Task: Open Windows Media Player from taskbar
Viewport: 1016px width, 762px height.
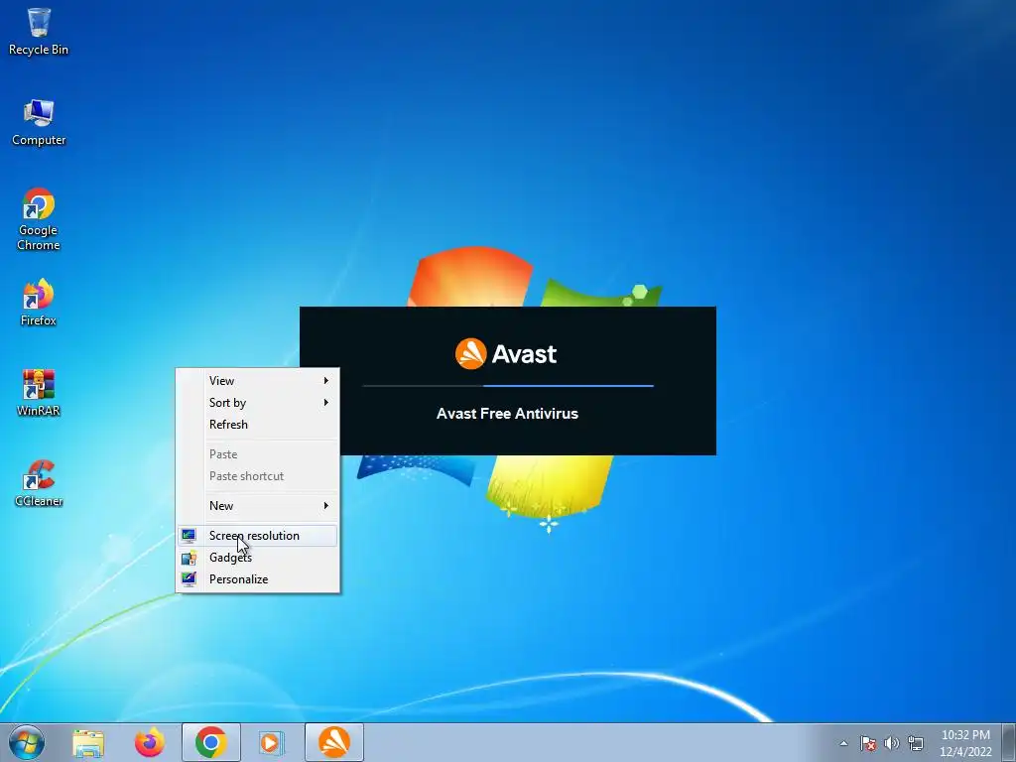Action: tap(270, 742)
